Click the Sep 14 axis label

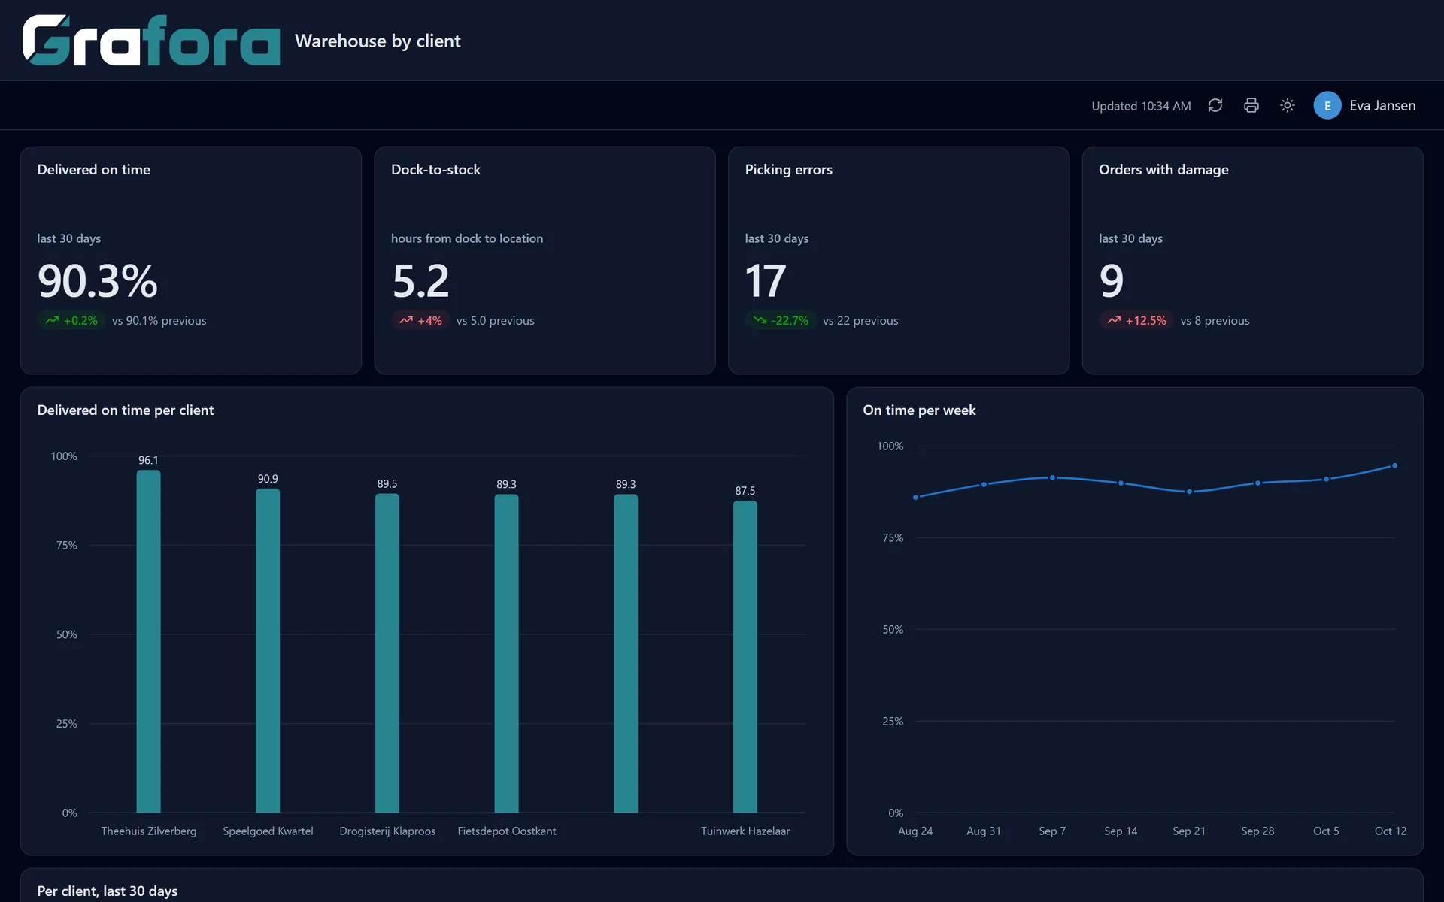[1121, 831]
